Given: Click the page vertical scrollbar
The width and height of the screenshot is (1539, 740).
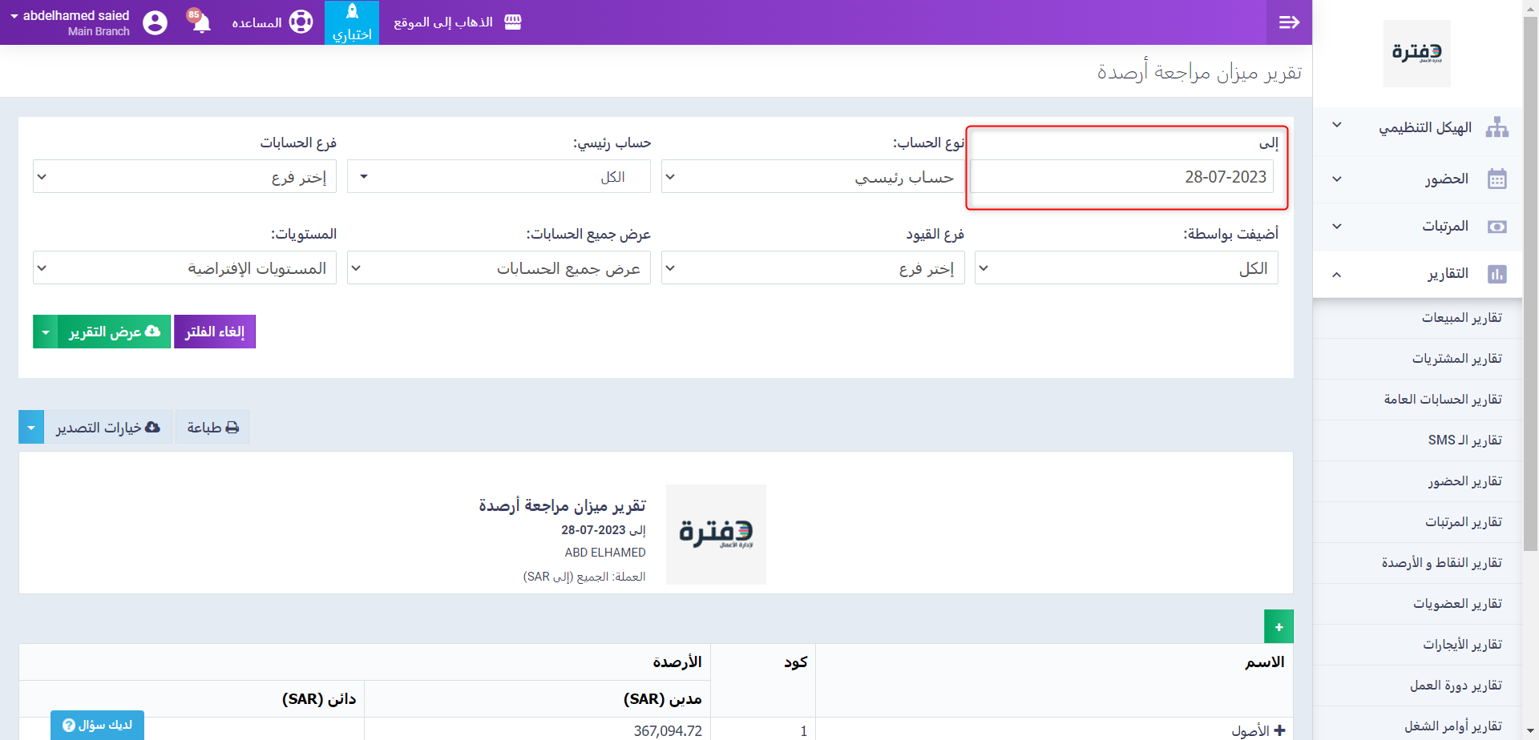Looking at the screenshot, I should coord(1530,284).
